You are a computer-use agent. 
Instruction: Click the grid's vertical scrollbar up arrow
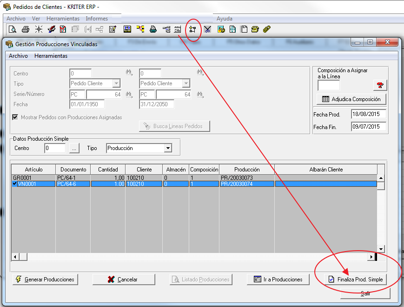click(381, 178)
